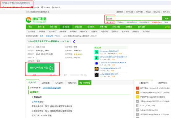This screenshot has height=118, width=171.
Task: Click the gray number 4 rank badge
Action: pos(138,101)
